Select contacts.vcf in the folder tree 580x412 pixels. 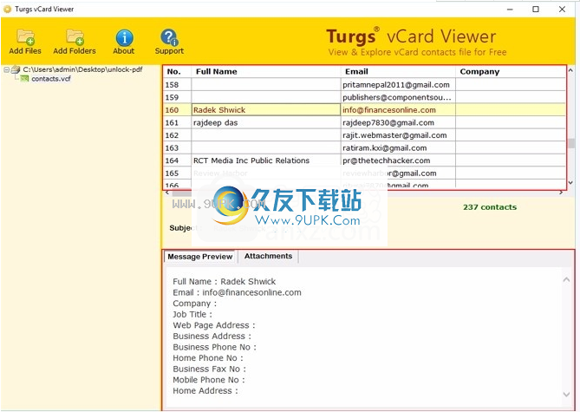(51, 78)
